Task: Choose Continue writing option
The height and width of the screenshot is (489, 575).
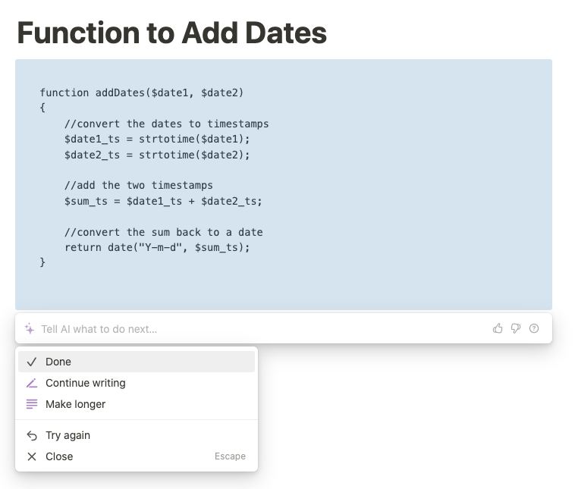Action: [x=137, y=383]
